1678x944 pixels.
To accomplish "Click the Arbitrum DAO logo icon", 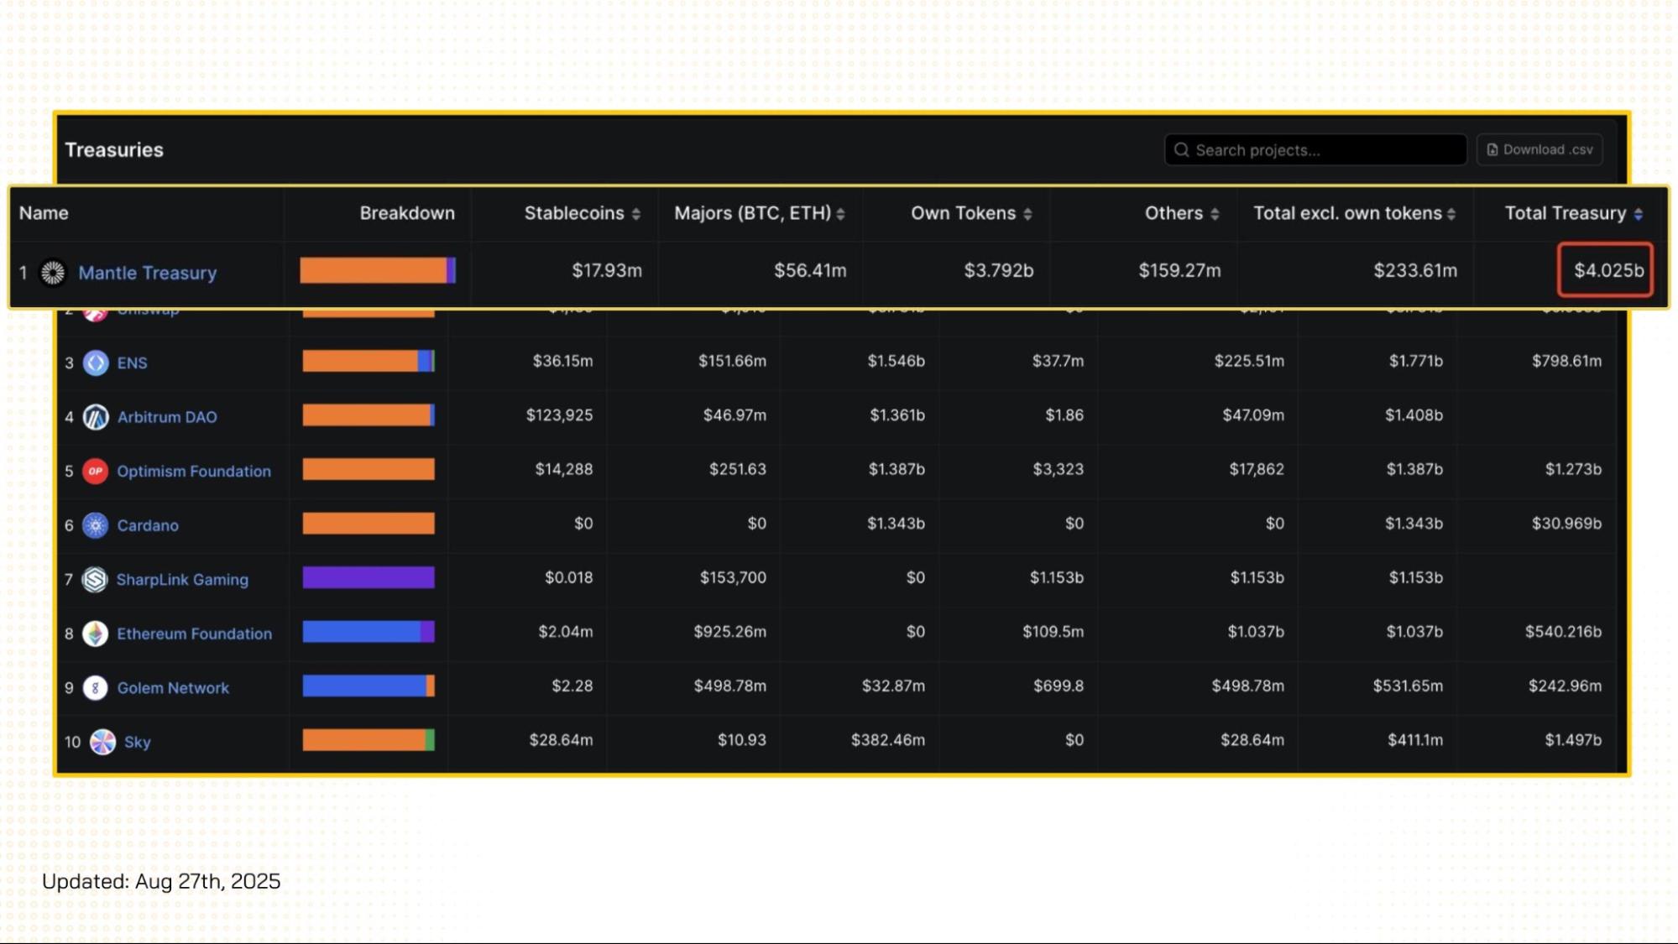I will pos(96,417).
